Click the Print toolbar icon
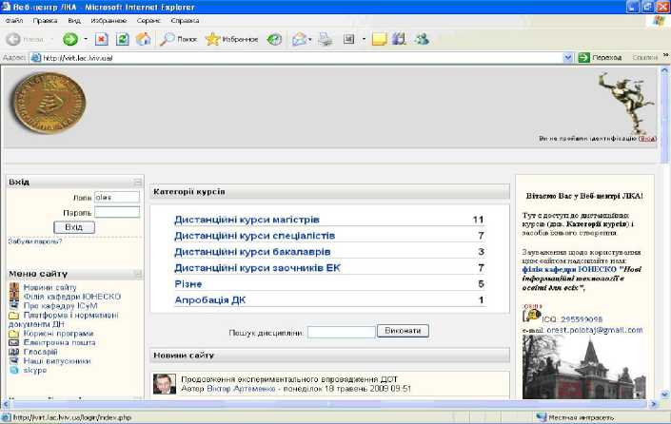671x424 pixels. (x=326, y=40)
